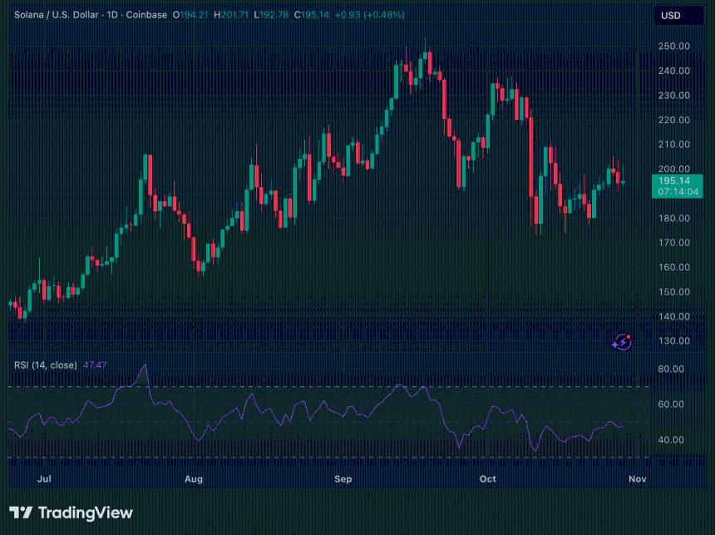Click the purple lightning bolt icon

(x=622, y=342)
